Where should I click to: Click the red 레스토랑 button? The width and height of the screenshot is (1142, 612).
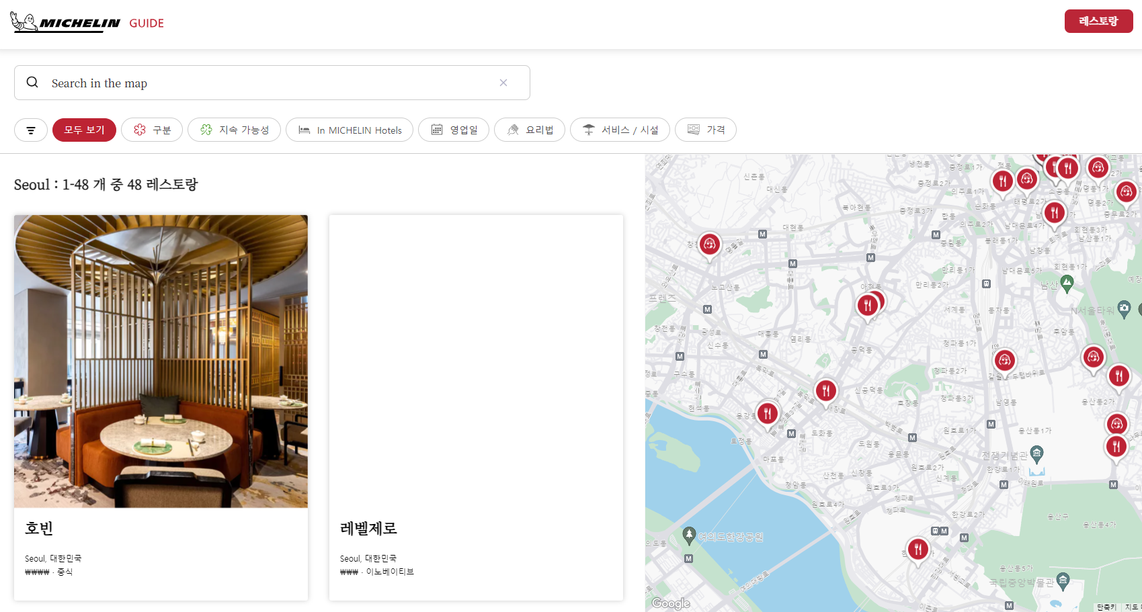[1098, 21]
